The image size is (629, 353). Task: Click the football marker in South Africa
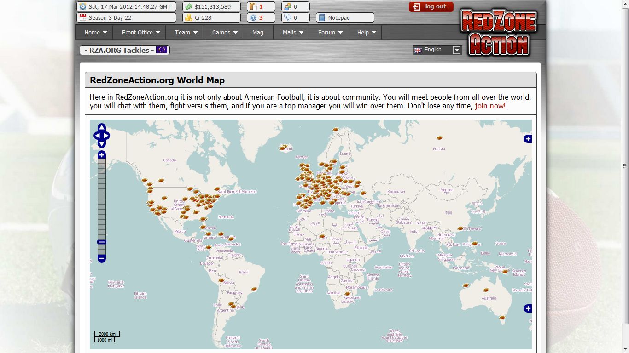[x=348, y=293]
